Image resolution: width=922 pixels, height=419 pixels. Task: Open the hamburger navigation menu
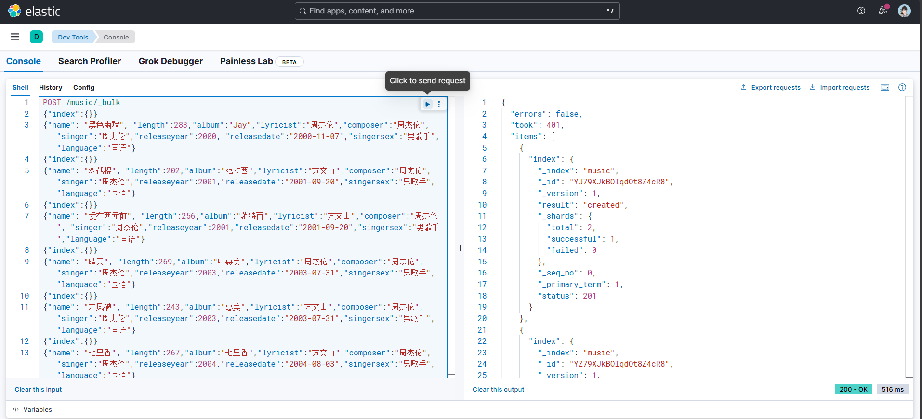(x=15, y=37)
